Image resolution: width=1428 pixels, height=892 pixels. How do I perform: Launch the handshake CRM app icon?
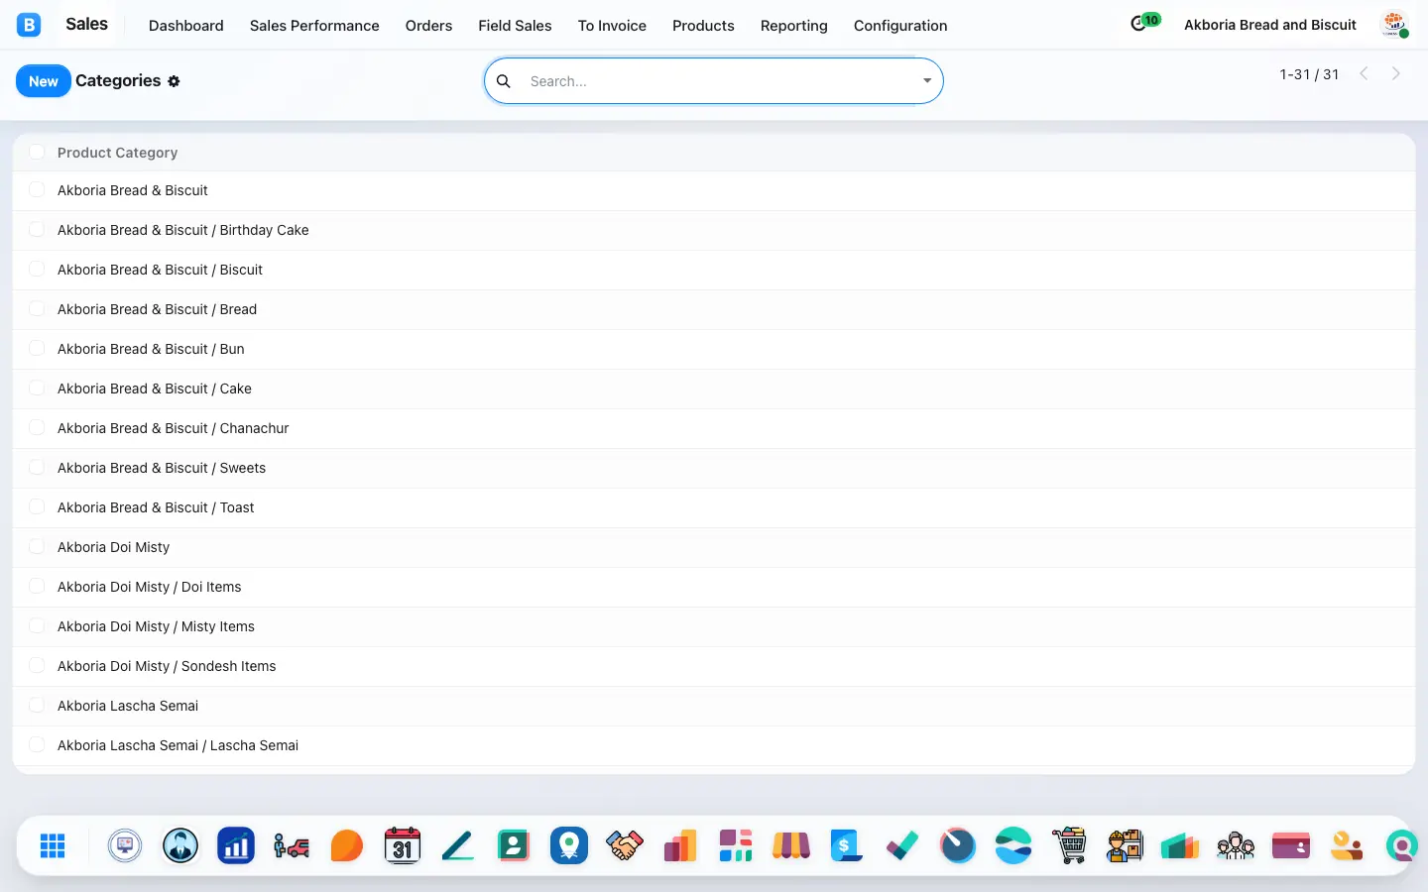pos(625,845)
